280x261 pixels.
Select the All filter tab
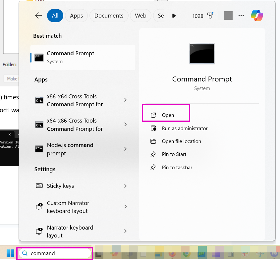pos(55,16)
